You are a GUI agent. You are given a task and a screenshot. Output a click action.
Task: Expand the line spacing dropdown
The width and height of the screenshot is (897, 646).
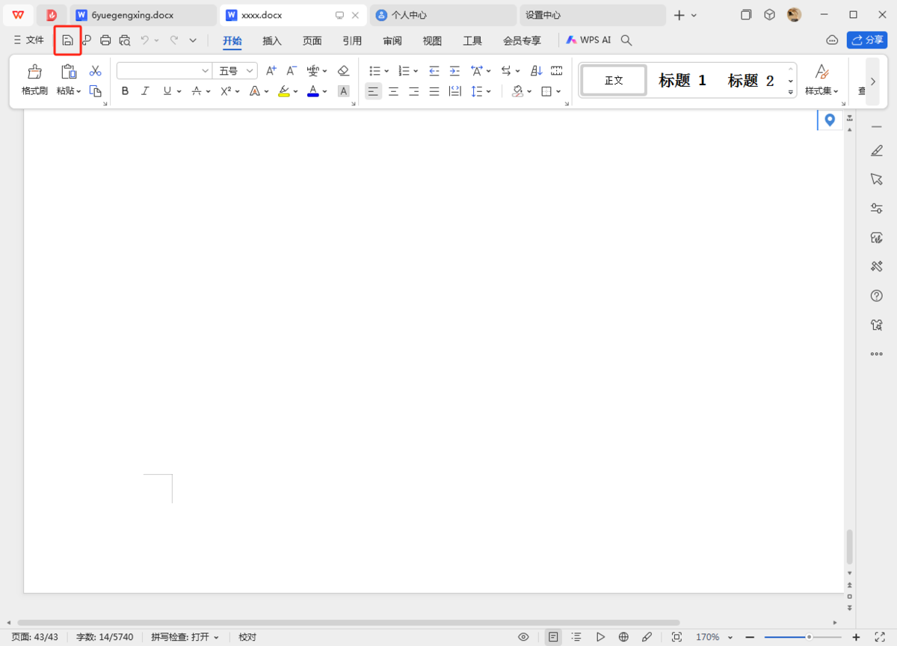[x=490, y=91]
